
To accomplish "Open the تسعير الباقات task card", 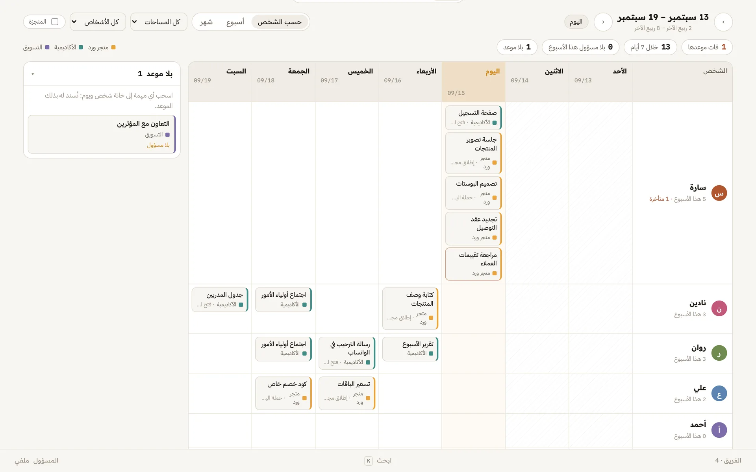I will click(x=347, y=393).
